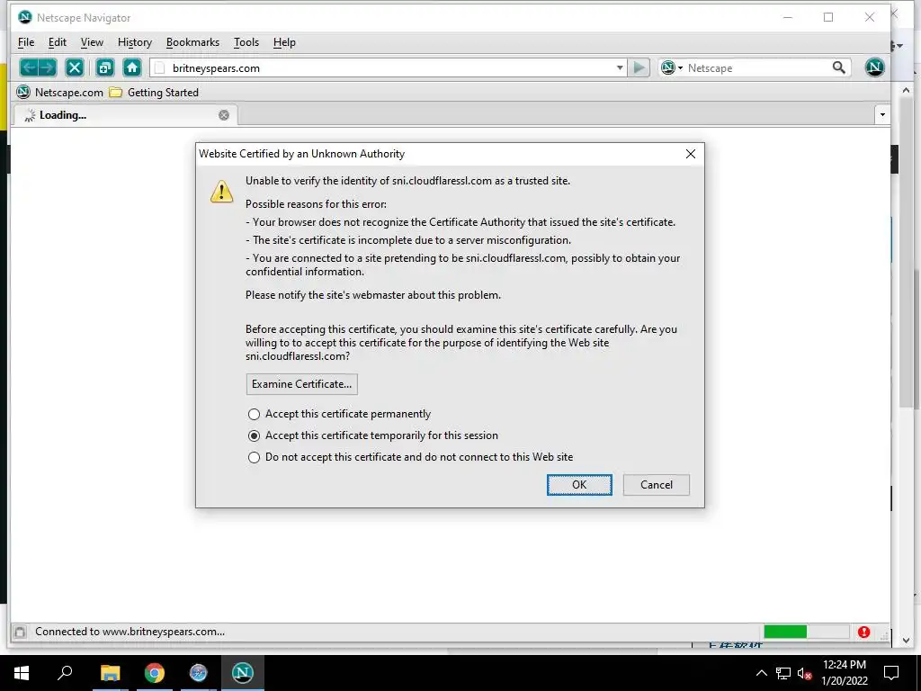Open the Help menu
The height and width of the screenshot is (691, 921).
click(284, 42)
